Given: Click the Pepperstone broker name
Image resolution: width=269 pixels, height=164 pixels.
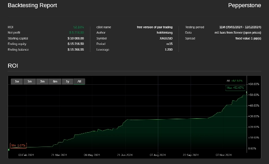Looking at the screenshot, I should (x=244, y=5).
